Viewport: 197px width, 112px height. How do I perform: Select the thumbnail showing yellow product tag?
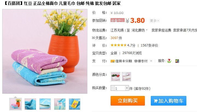(75, 104)
